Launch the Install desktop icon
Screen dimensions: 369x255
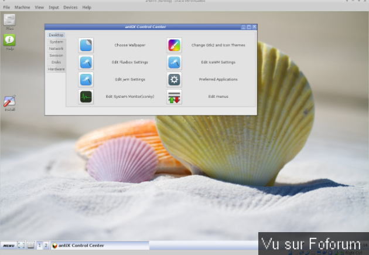[x=10, y=101]
